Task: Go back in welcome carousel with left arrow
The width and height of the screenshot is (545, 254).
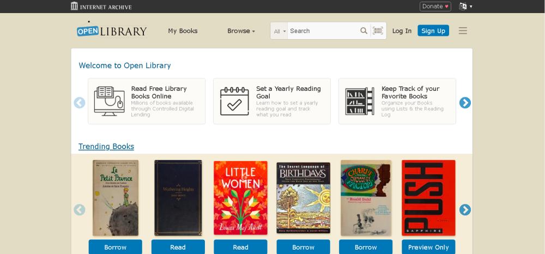Action: (79, 103)
